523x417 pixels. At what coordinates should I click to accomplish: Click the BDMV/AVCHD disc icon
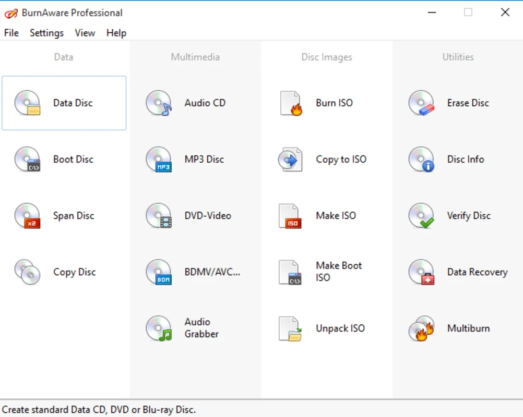pos(159,272)
